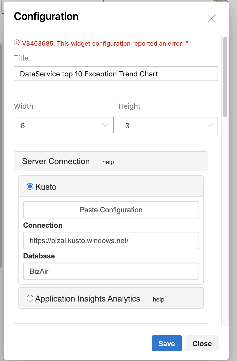This screenshot has height=361, width=237.
Task: Click the Title field containing the chart name
Action: [x=116, y=74]
